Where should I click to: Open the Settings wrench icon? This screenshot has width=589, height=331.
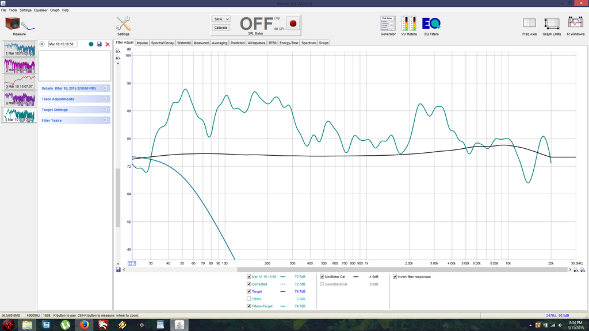123,25
